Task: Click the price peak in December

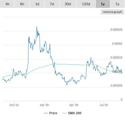Action: [x=37, y=27]
